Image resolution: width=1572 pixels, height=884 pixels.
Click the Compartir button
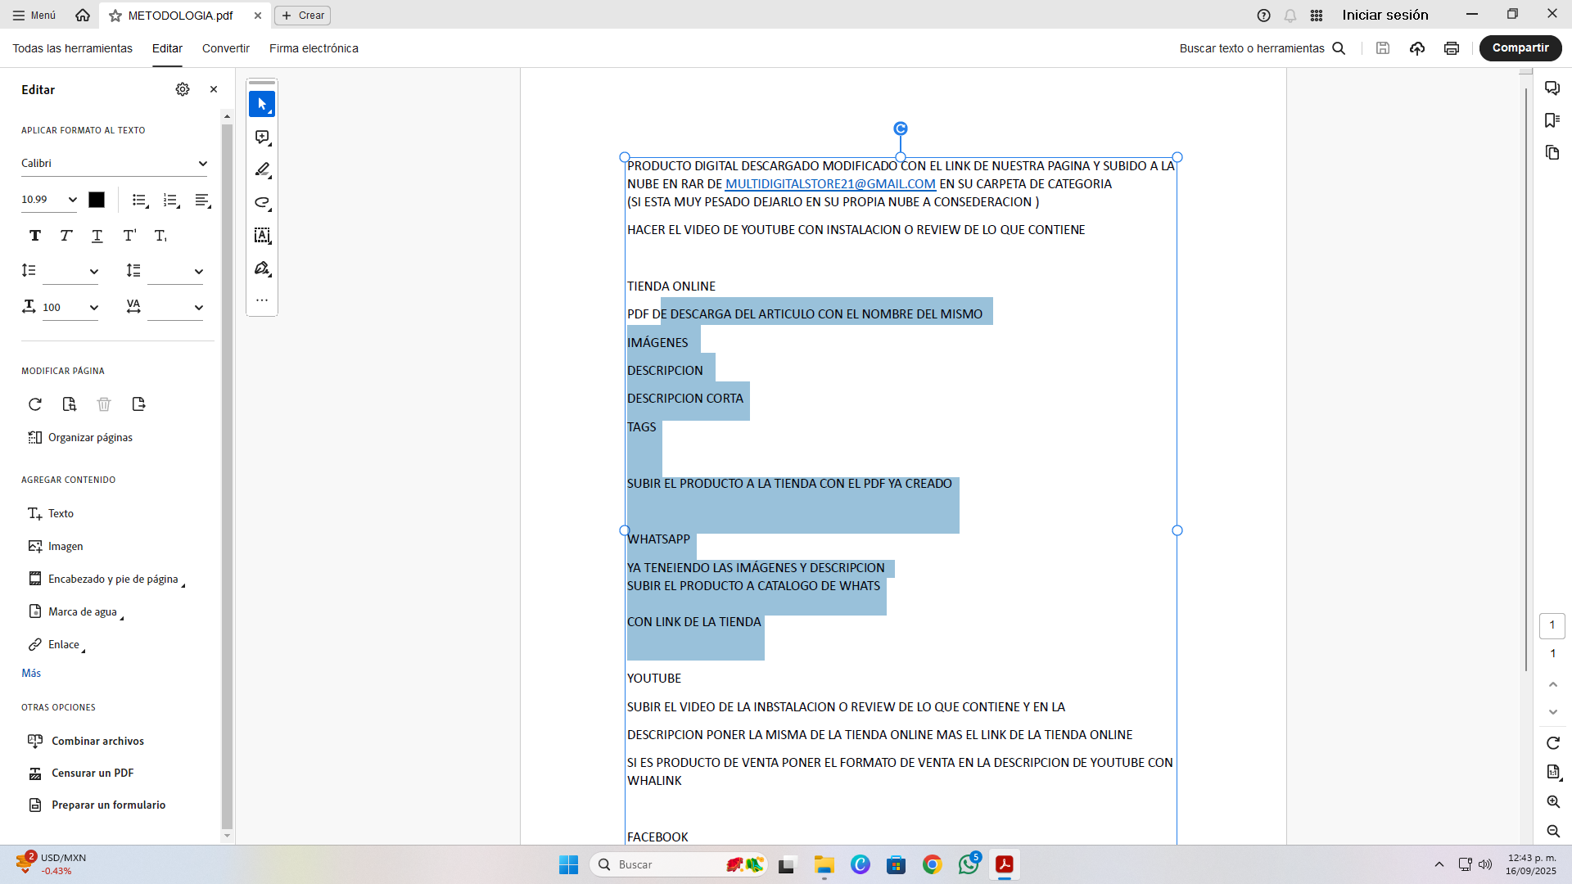click(1520, 48)
